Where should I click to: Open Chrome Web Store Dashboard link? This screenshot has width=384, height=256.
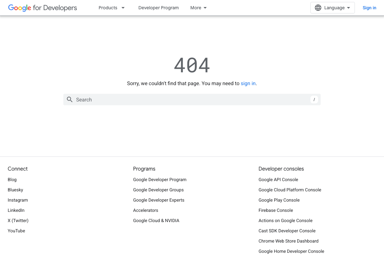(x=289, y=241)
